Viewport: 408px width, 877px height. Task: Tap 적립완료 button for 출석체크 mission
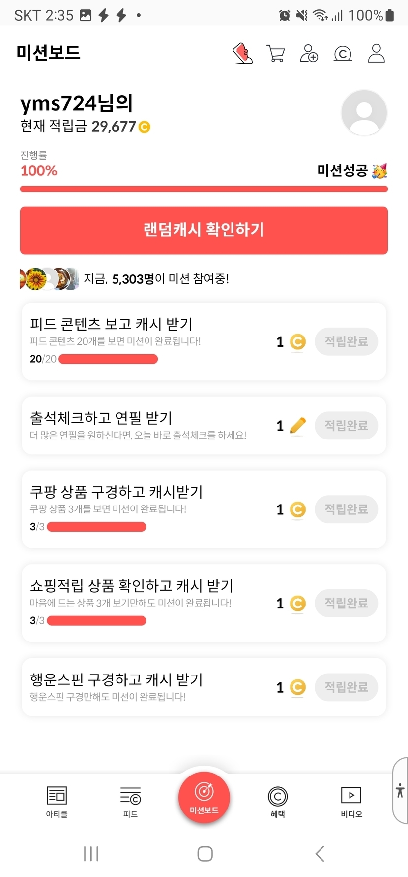(x=346, y=425)
